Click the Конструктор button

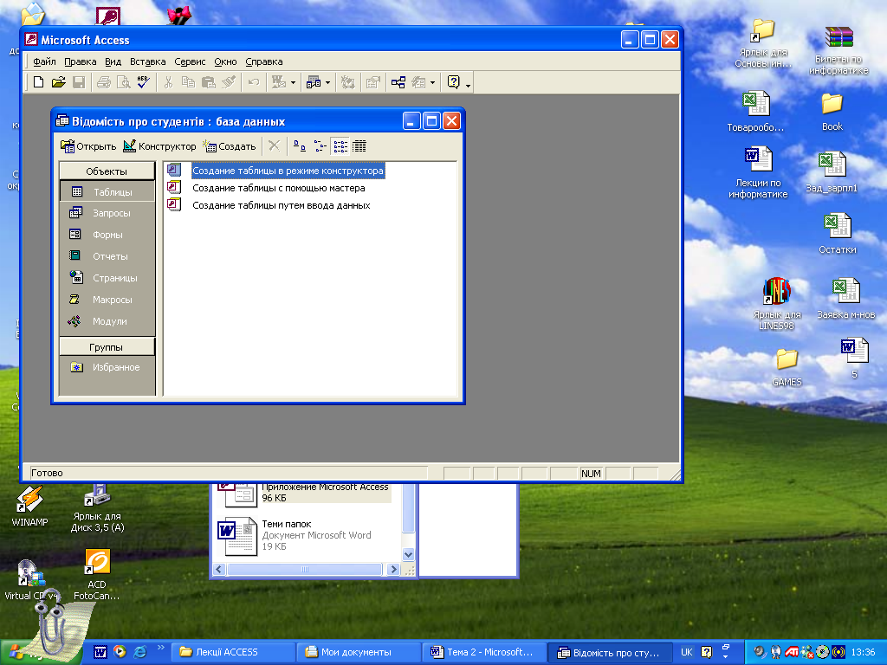click(159, 146)
